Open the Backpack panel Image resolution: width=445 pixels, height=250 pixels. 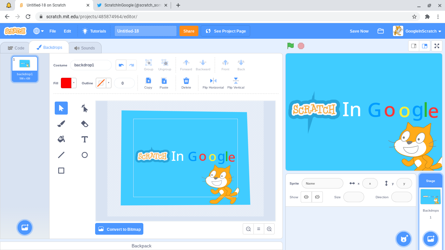(x=141, y=246)
